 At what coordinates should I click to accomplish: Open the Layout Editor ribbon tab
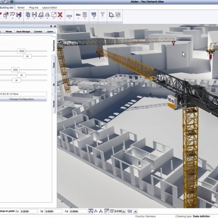(x=49, y=7)
